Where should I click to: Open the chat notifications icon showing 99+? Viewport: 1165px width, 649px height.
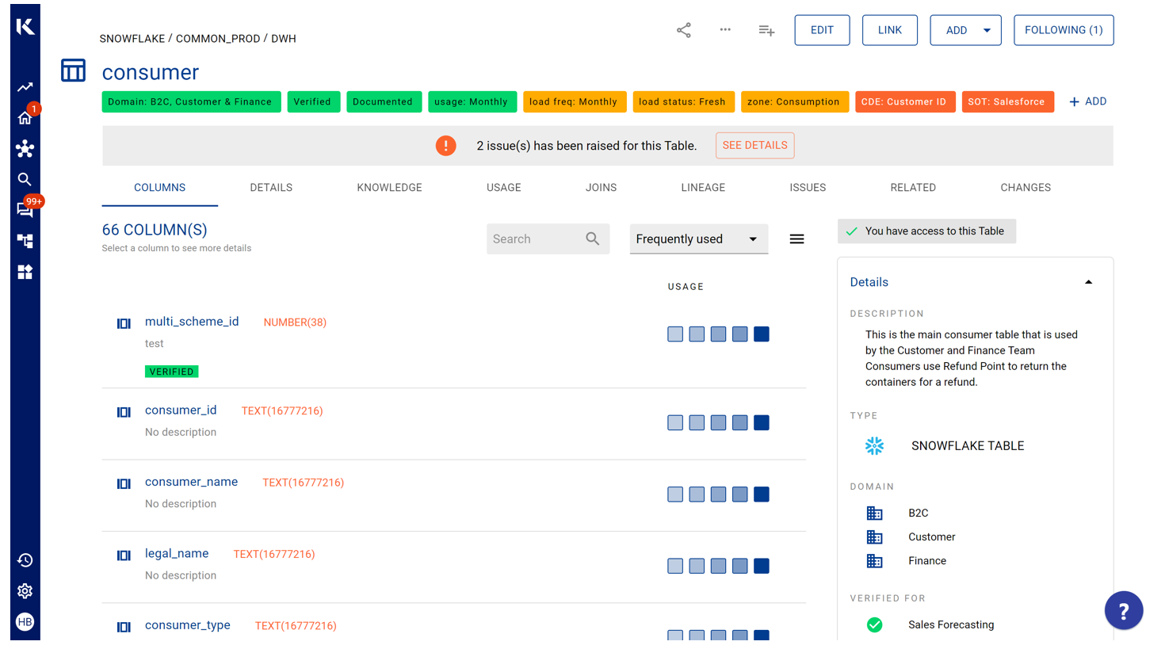(x=25, y=208)
